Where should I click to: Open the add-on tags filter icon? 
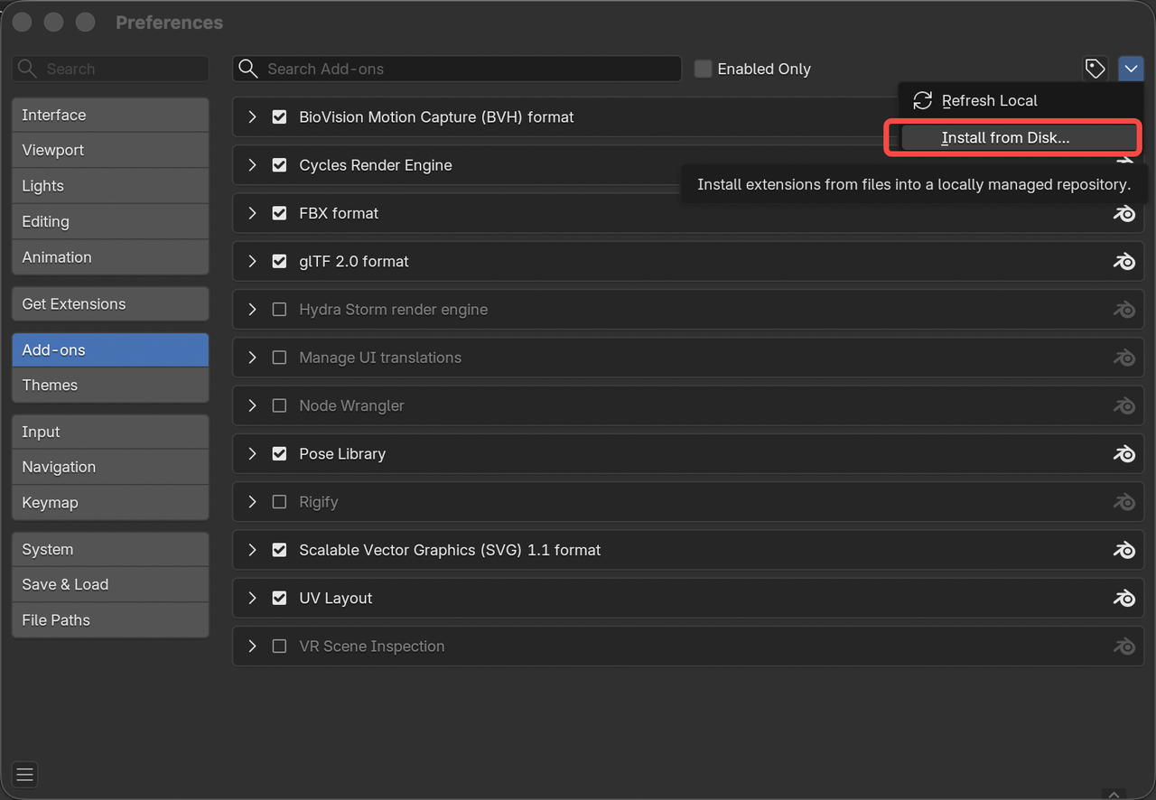pos(1095,69)
